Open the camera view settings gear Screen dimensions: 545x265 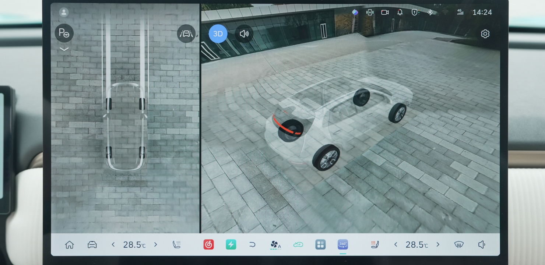pos(485,34)
